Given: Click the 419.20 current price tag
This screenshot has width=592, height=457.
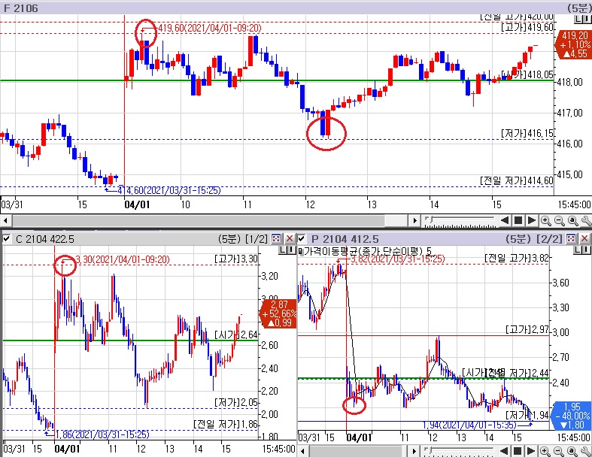Looking at the screenshot, I should pos(573,45).
